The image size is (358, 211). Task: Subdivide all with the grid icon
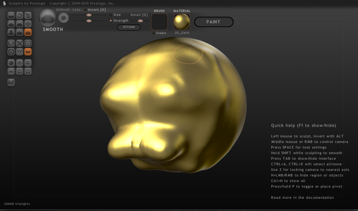[x=28, y=43]
